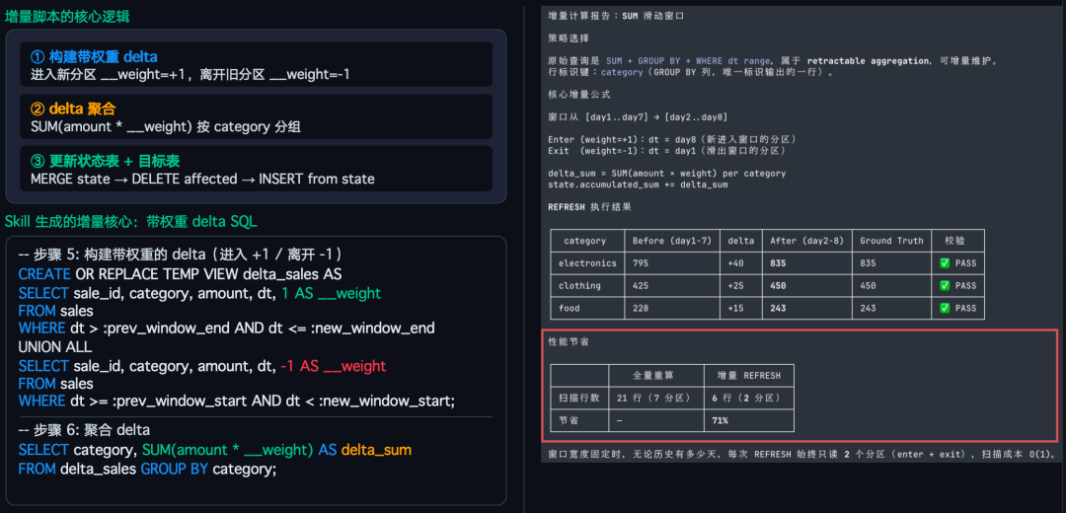Click "CREATE OR REPLACE TEMP VIEW delta_sales AS" line
Screen dimensions: 1066x513
[181, 274]
